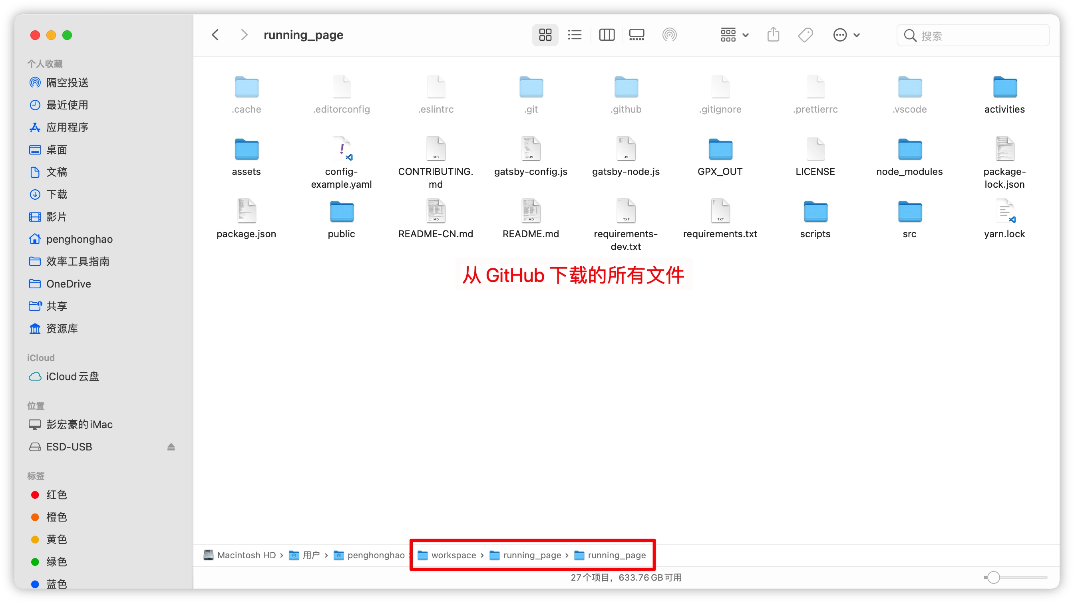Switch to column view
Screen dimensions: 1074x603
click(607, 35)
